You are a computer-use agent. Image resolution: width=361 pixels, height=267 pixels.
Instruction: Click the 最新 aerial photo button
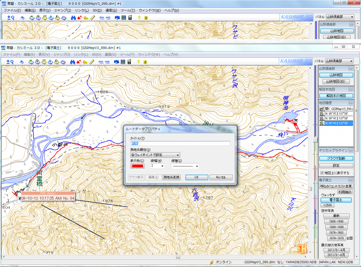[336, 216]
